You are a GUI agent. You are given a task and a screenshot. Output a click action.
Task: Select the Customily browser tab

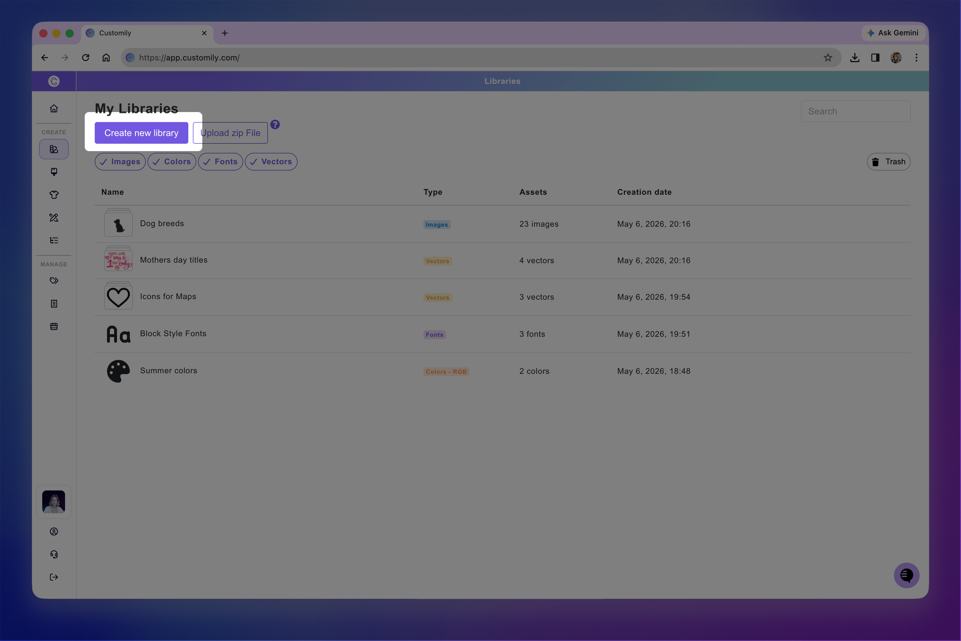(147, 33)
